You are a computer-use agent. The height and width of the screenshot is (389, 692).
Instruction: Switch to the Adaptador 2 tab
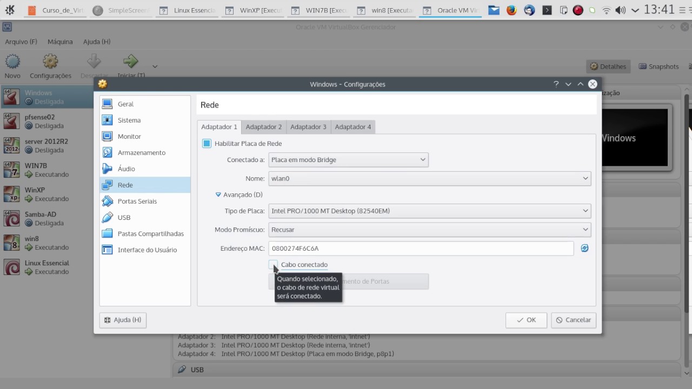264,126
